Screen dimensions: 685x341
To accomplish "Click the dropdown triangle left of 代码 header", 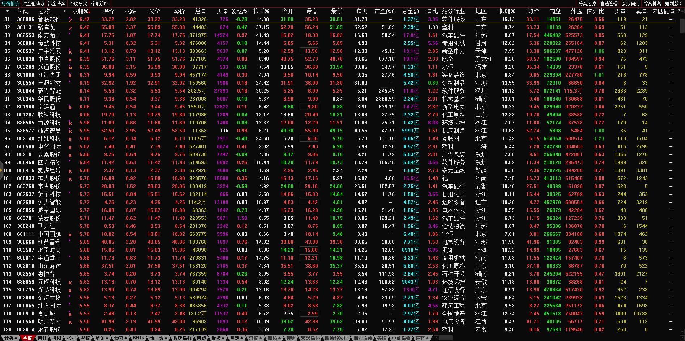I will [x=7, y=11].
